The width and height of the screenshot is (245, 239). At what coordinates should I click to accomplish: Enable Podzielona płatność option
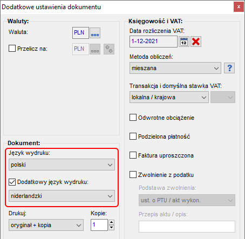pyautogui.click(x=133, y=136)
